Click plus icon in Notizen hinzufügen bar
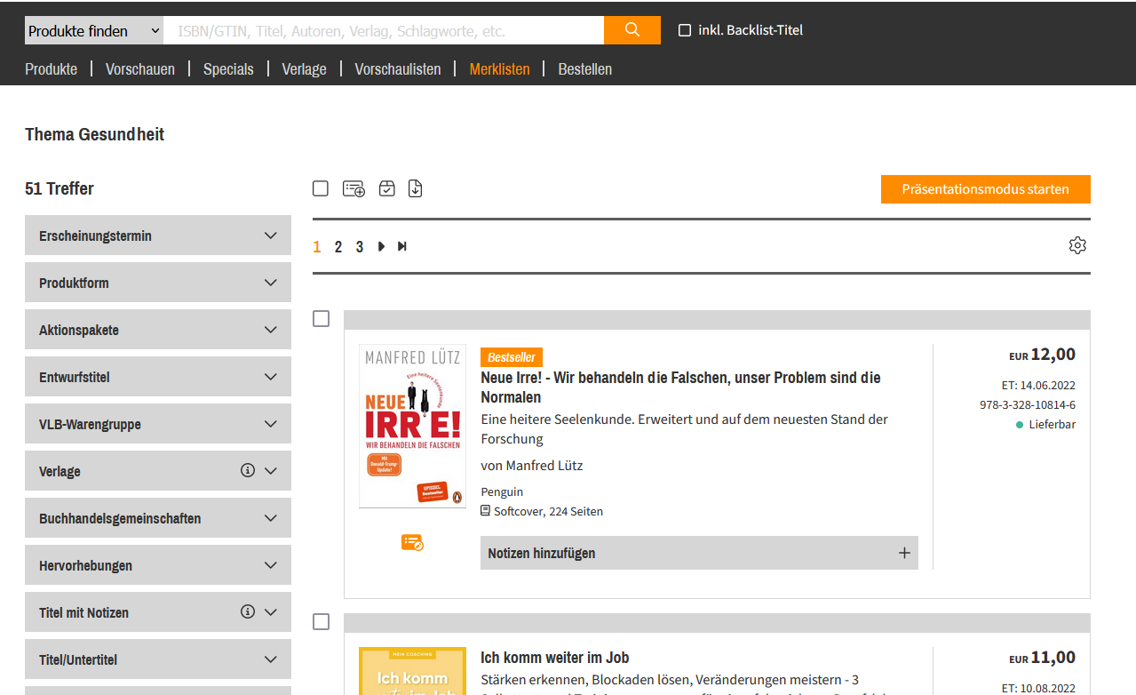The height and width of the screenshot is (695, 1136). click(x=904, y=553)
